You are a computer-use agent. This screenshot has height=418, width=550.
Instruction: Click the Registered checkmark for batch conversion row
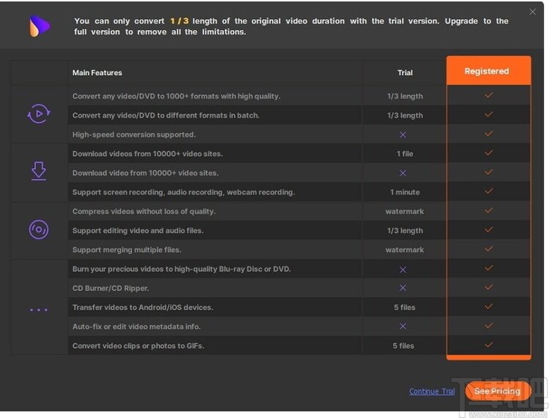[x=489, y=115]
